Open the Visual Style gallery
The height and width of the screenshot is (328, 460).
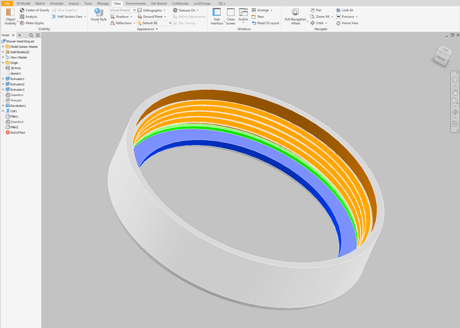pyautogui.click(x=98, y=15)
